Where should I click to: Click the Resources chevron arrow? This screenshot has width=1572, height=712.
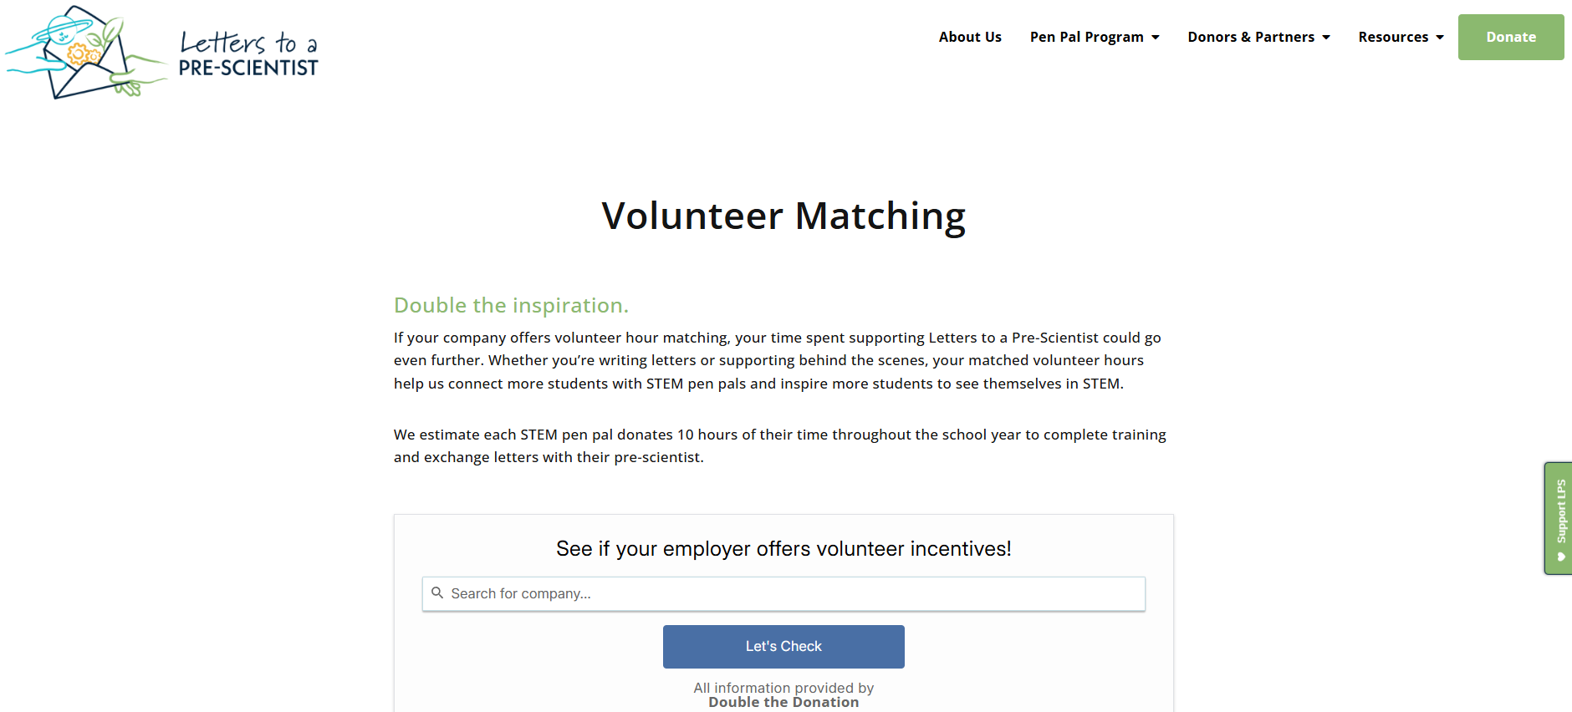1440,38
